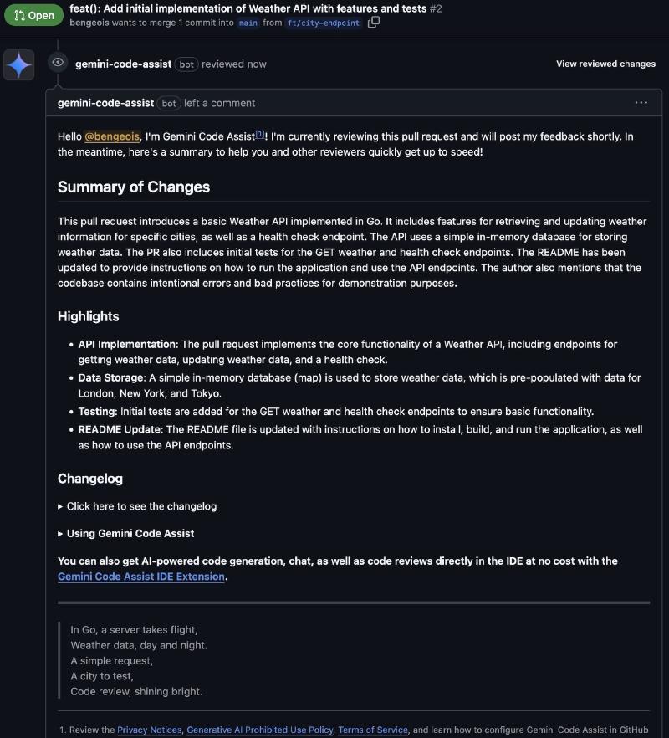
Task: Click the View reviewed changes button
Action: pos(605,64)
